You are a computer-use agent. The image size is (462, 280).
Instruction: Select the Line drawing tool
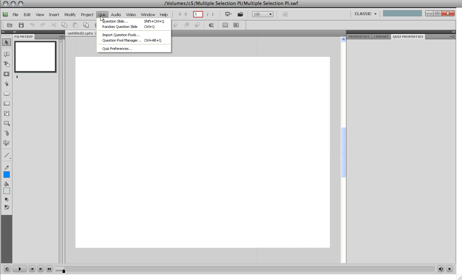(x=6, y=155)
